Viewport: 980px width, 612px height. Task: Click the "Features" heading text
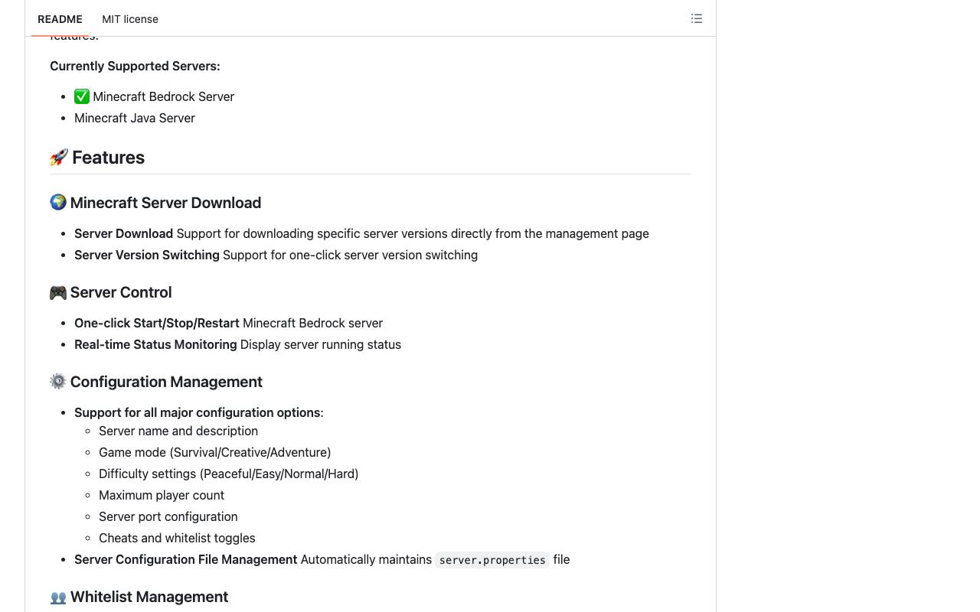click(x=108, y=158)
